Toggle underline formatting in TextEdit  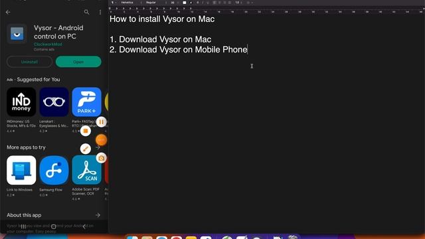coord(208,3)
